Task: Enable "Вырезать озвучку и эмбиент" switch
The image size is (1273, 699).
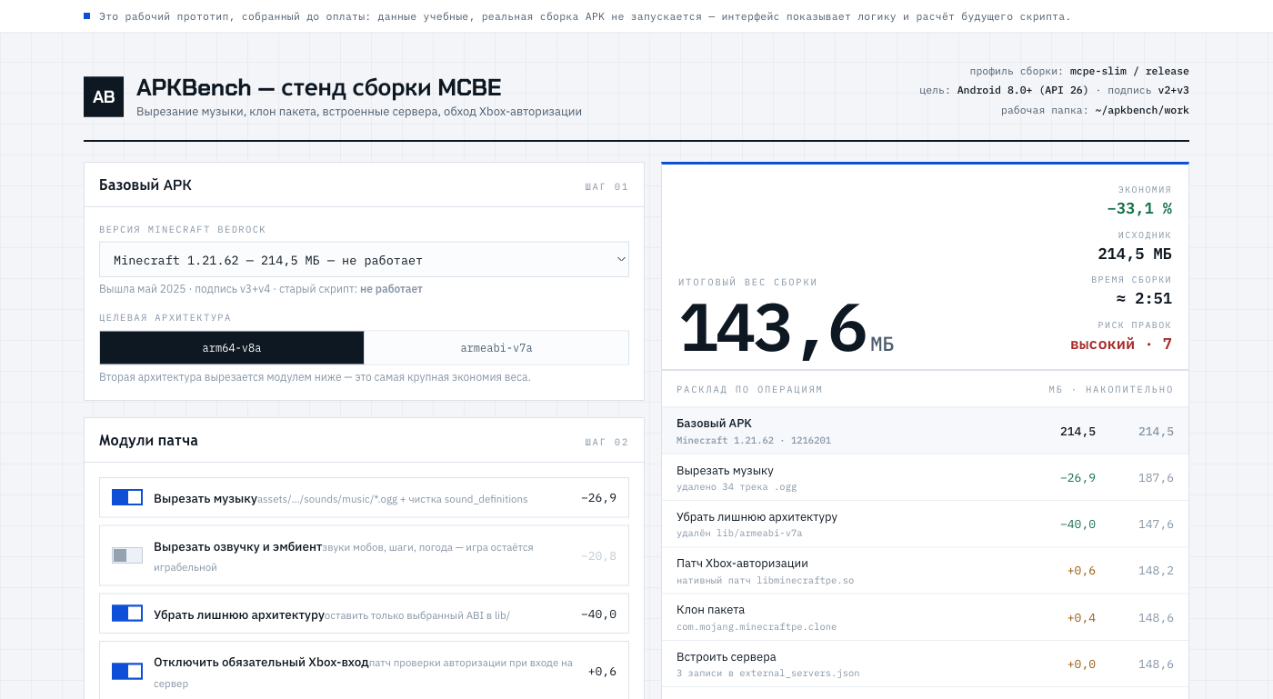Action: (x=127, y=555)
